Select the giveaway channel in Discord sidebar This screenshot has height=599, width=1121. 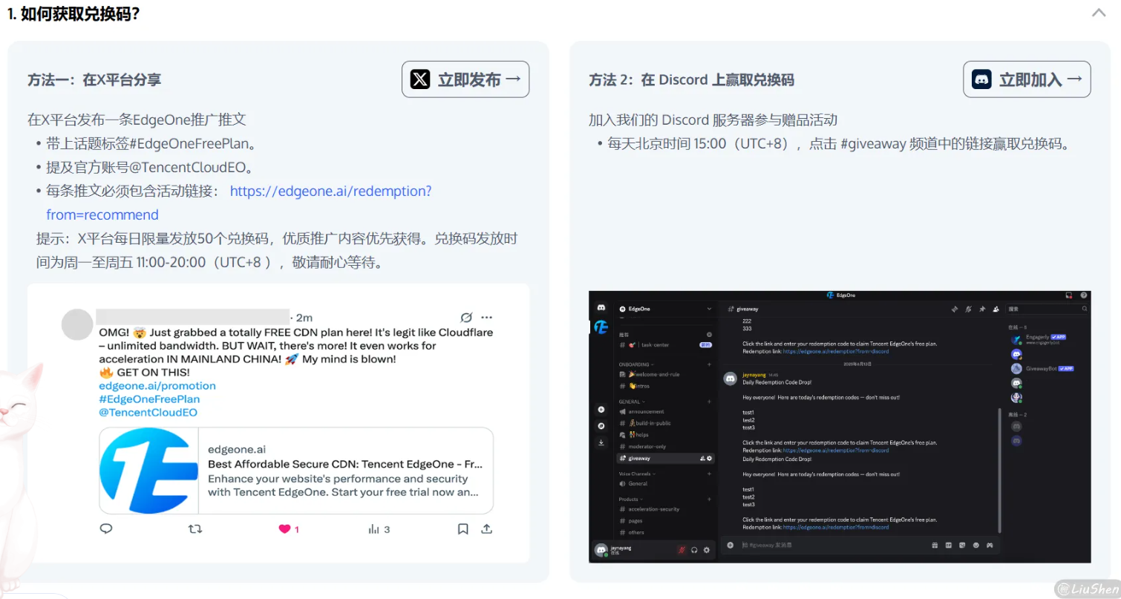pyautogui.click(x=666, y=458)
